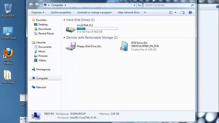Click the Back navigation arrow
The image size is (219, 123).
[x=31, y=5]
